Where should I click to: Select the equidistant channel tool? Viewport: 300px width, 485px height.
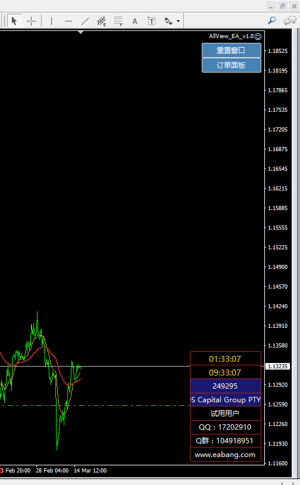click(101, 21)
